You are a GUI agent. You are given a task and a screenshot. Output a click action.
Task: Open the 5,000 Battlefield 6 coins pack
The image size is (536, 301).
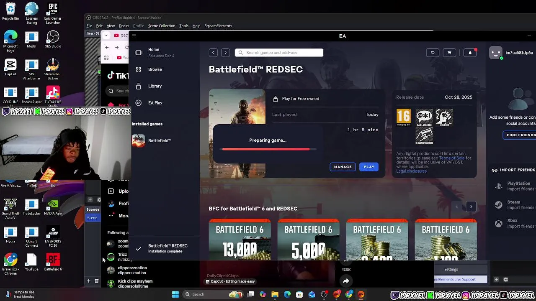point(309,240)
